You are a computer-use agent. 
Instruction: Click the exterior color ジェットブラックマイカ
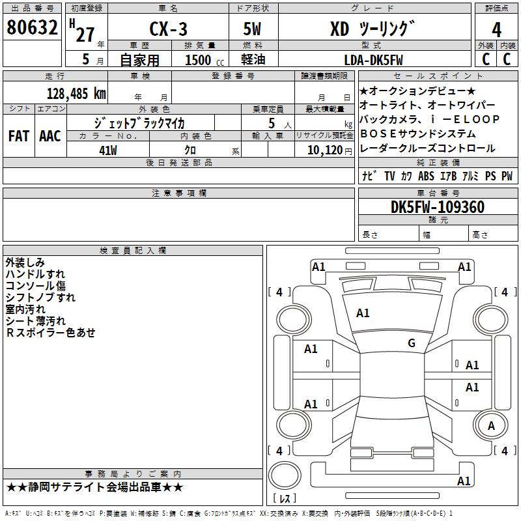click(x=139, y=123)
